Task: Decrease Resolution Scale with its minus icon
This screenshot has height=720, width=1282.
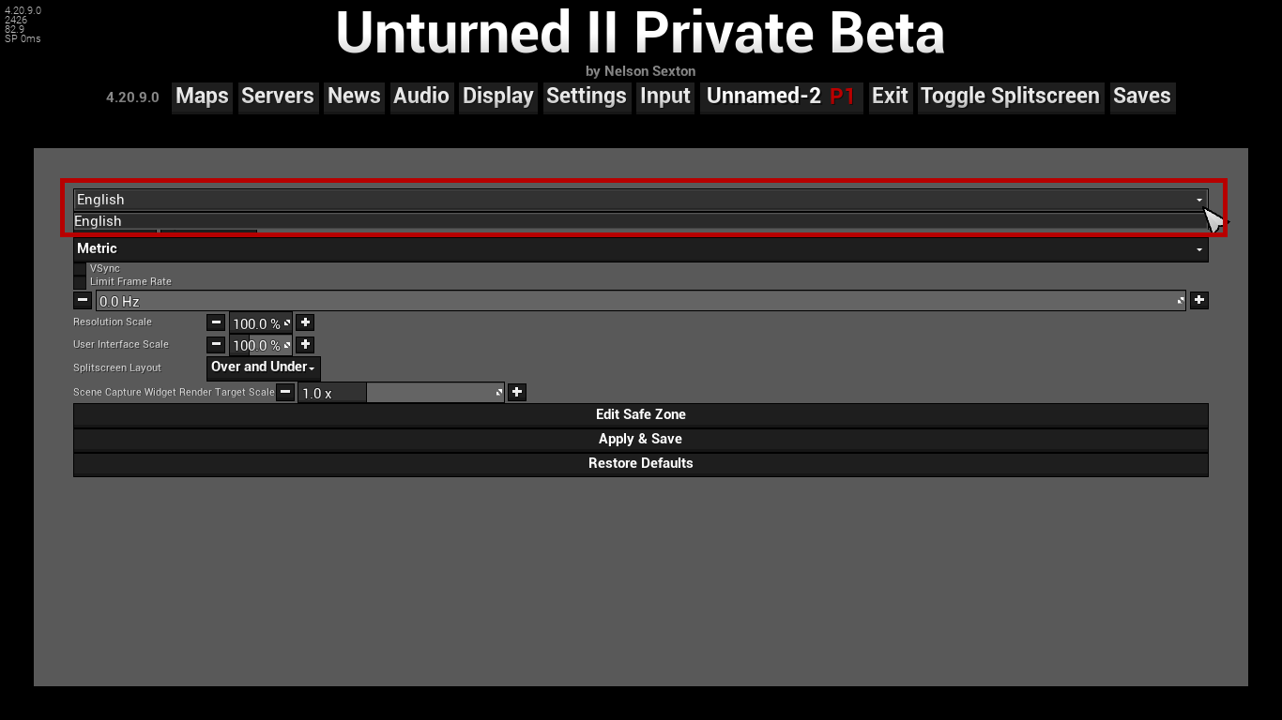Action: (x=216, y=322)
